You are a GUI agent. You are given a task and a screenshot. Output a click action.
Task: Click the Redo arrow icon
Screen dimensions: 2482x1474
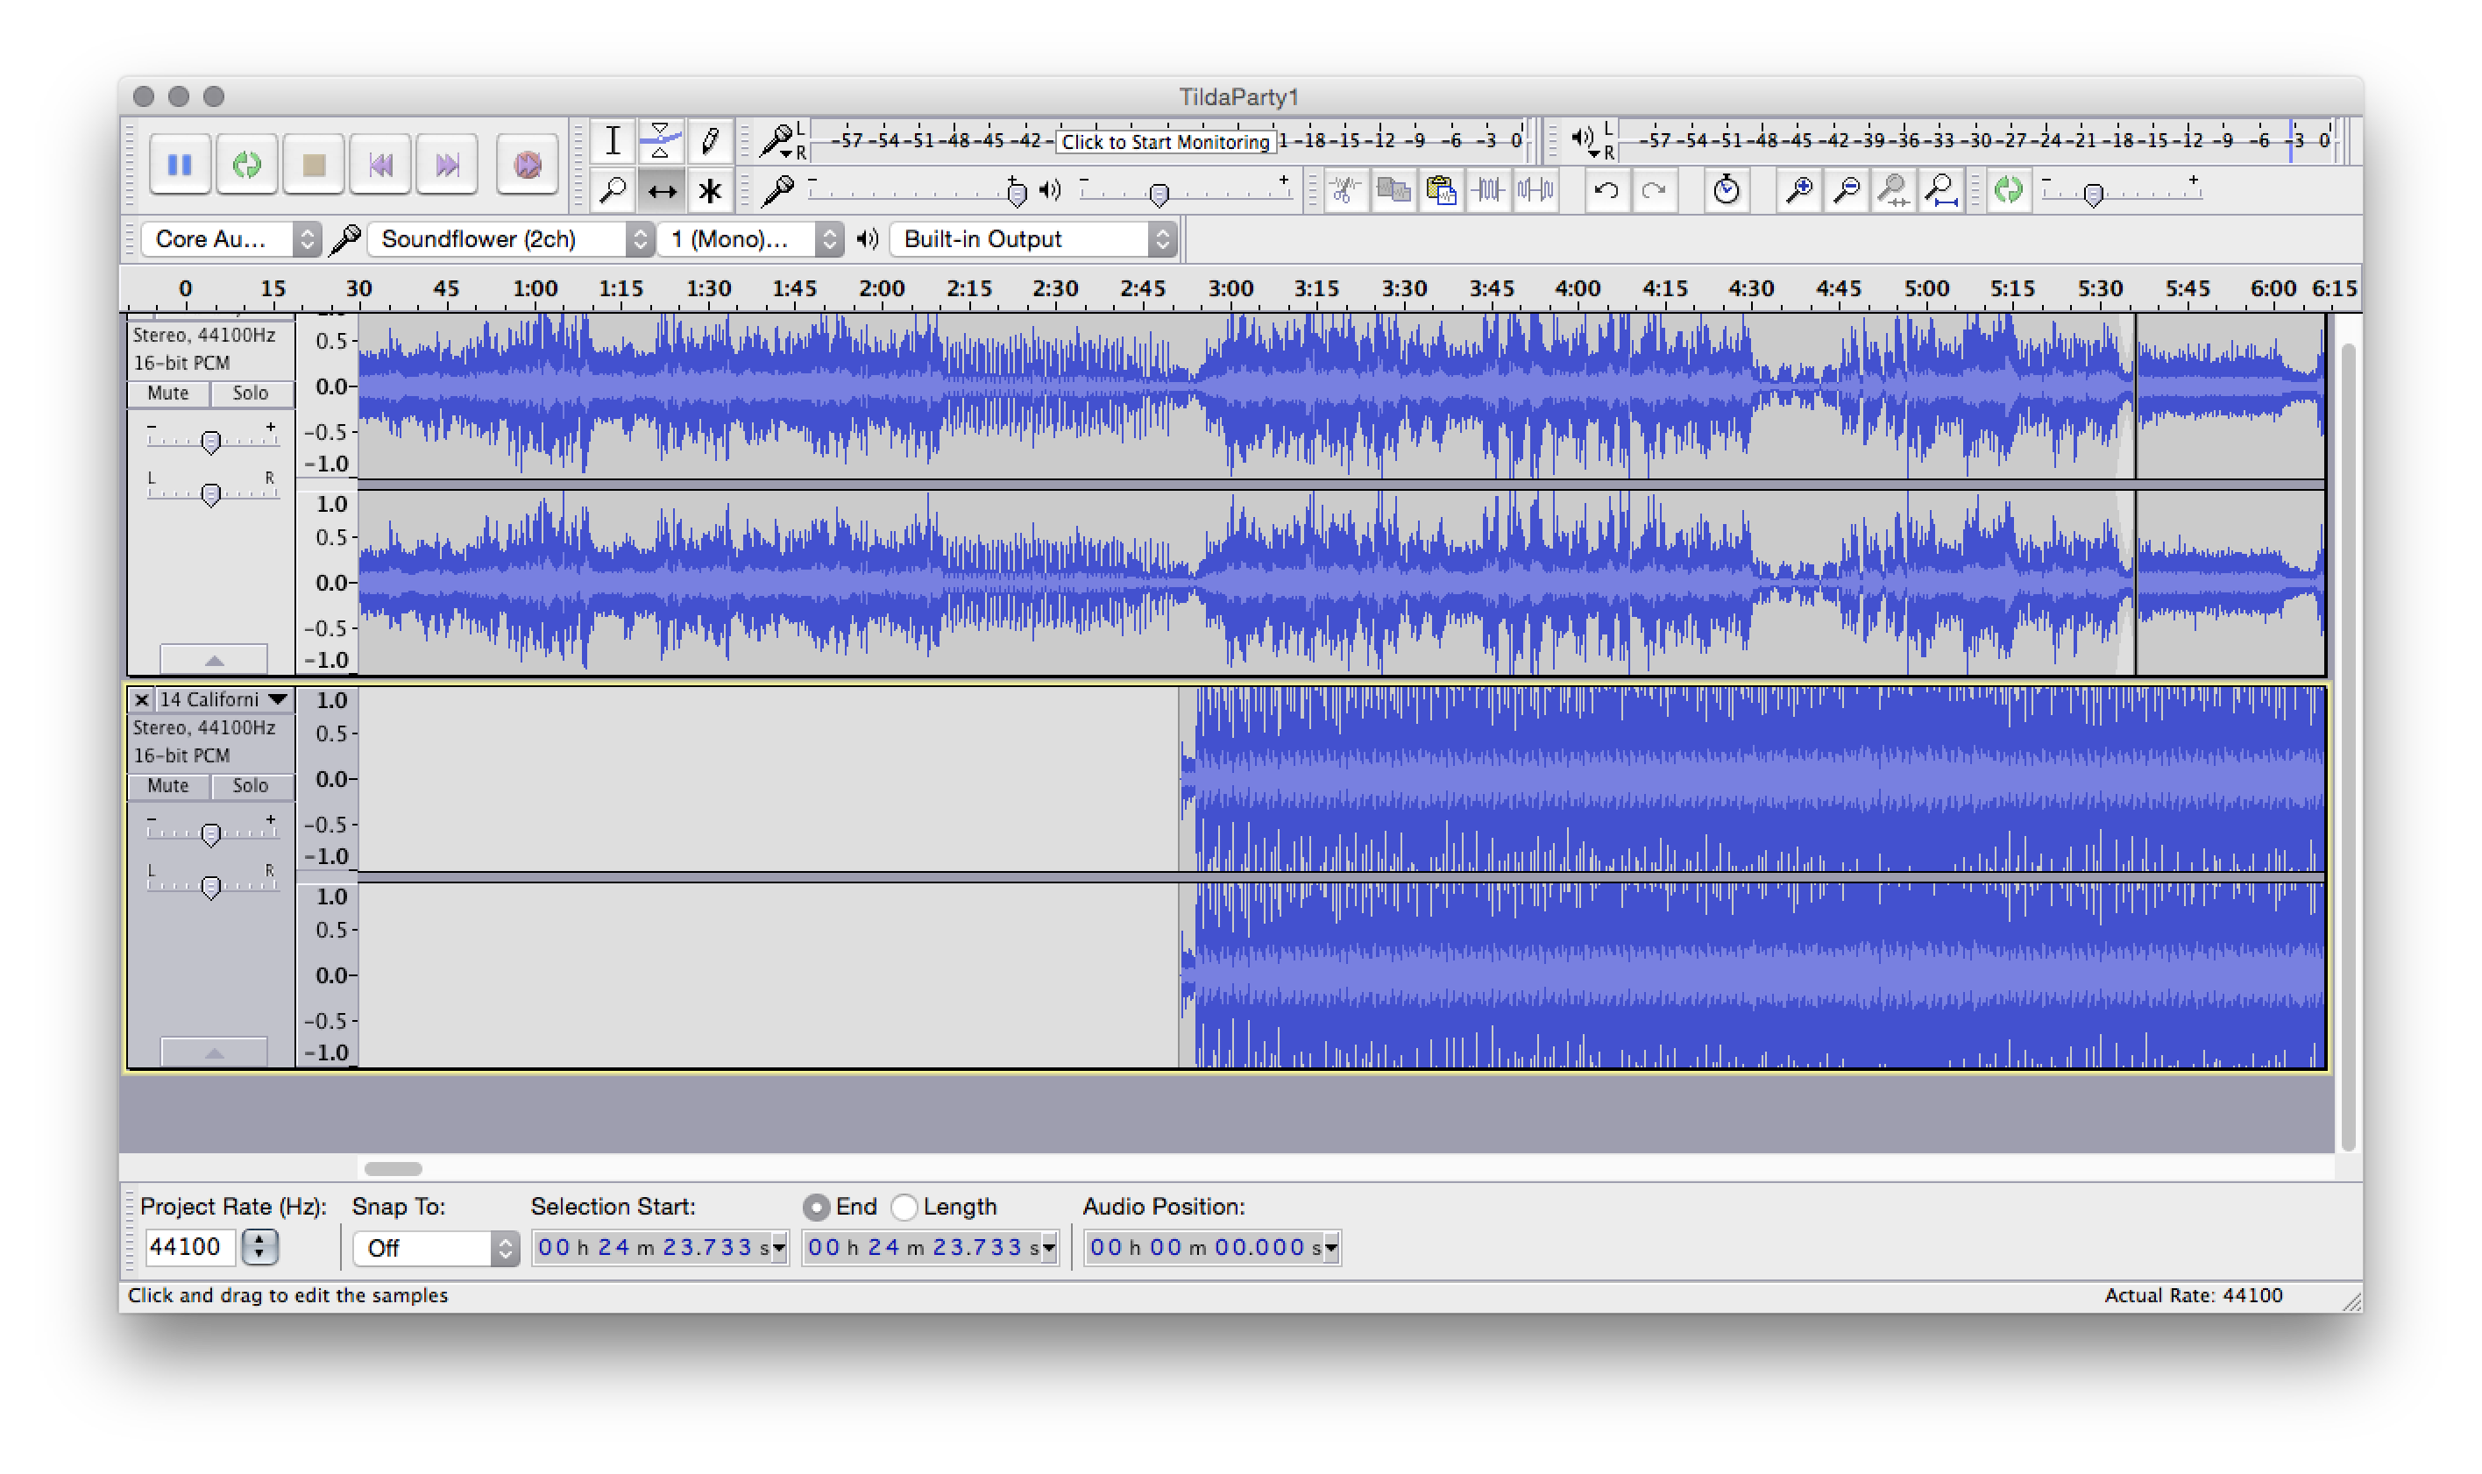pyautogui.click(x=1654, y=189)
